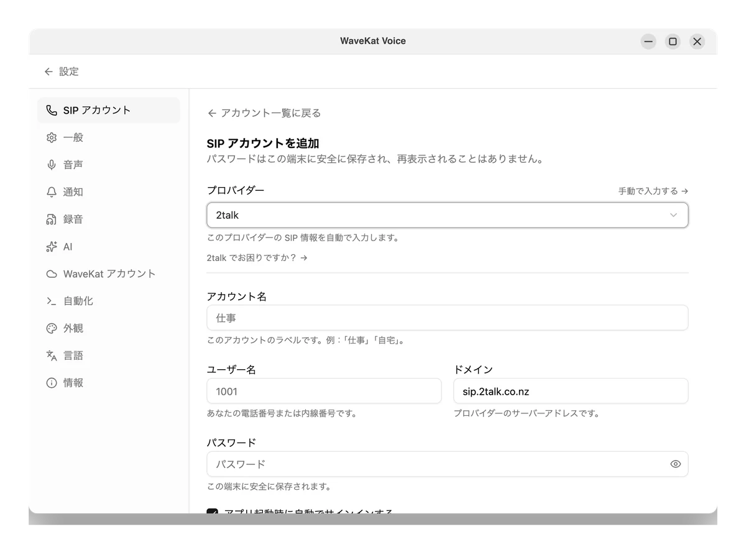The height and width of the screenshot is (542, 746).
Task: Click the recording icon beside 録音
Action: [x=52, y=219]
